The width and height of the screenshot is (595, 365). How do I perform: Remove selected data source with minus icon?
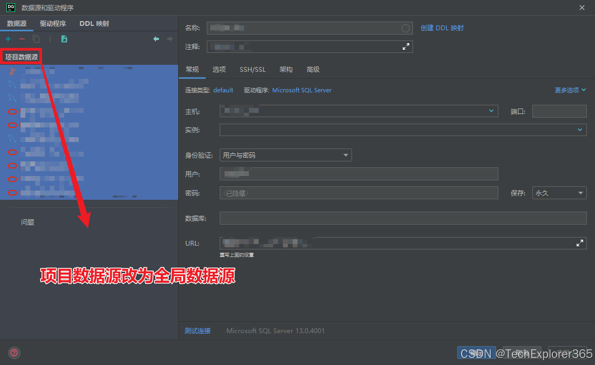click(22, 39)
